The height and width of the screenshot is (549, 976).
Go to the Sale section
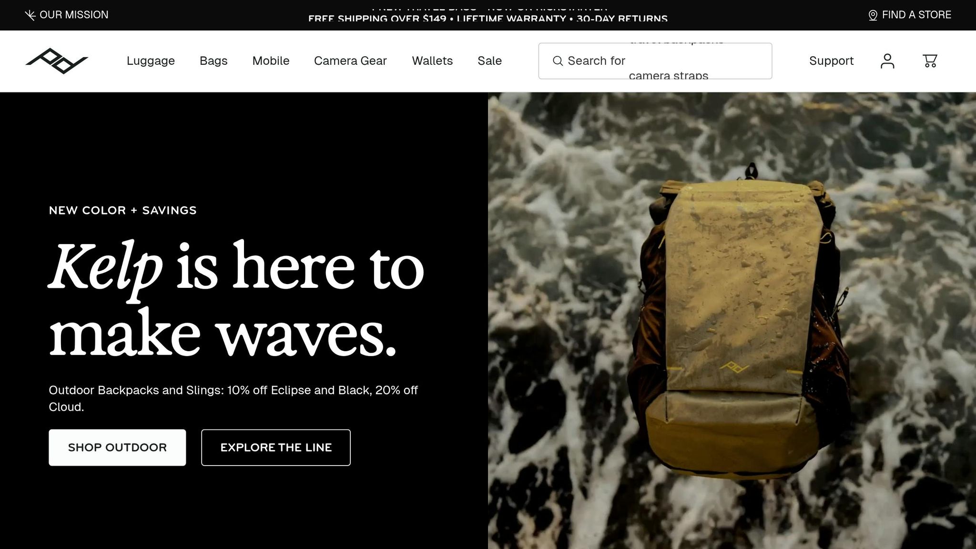489,61
